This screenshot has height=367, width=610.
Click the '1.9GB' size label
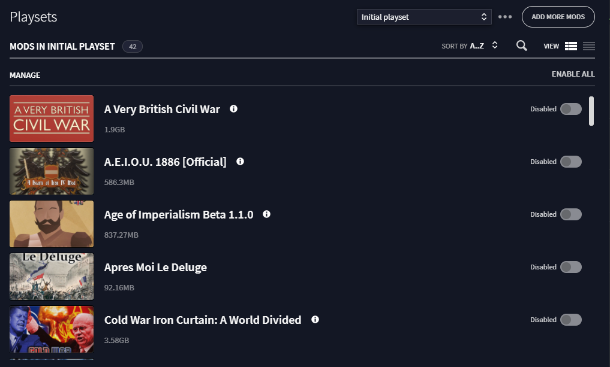coord(115,130)
